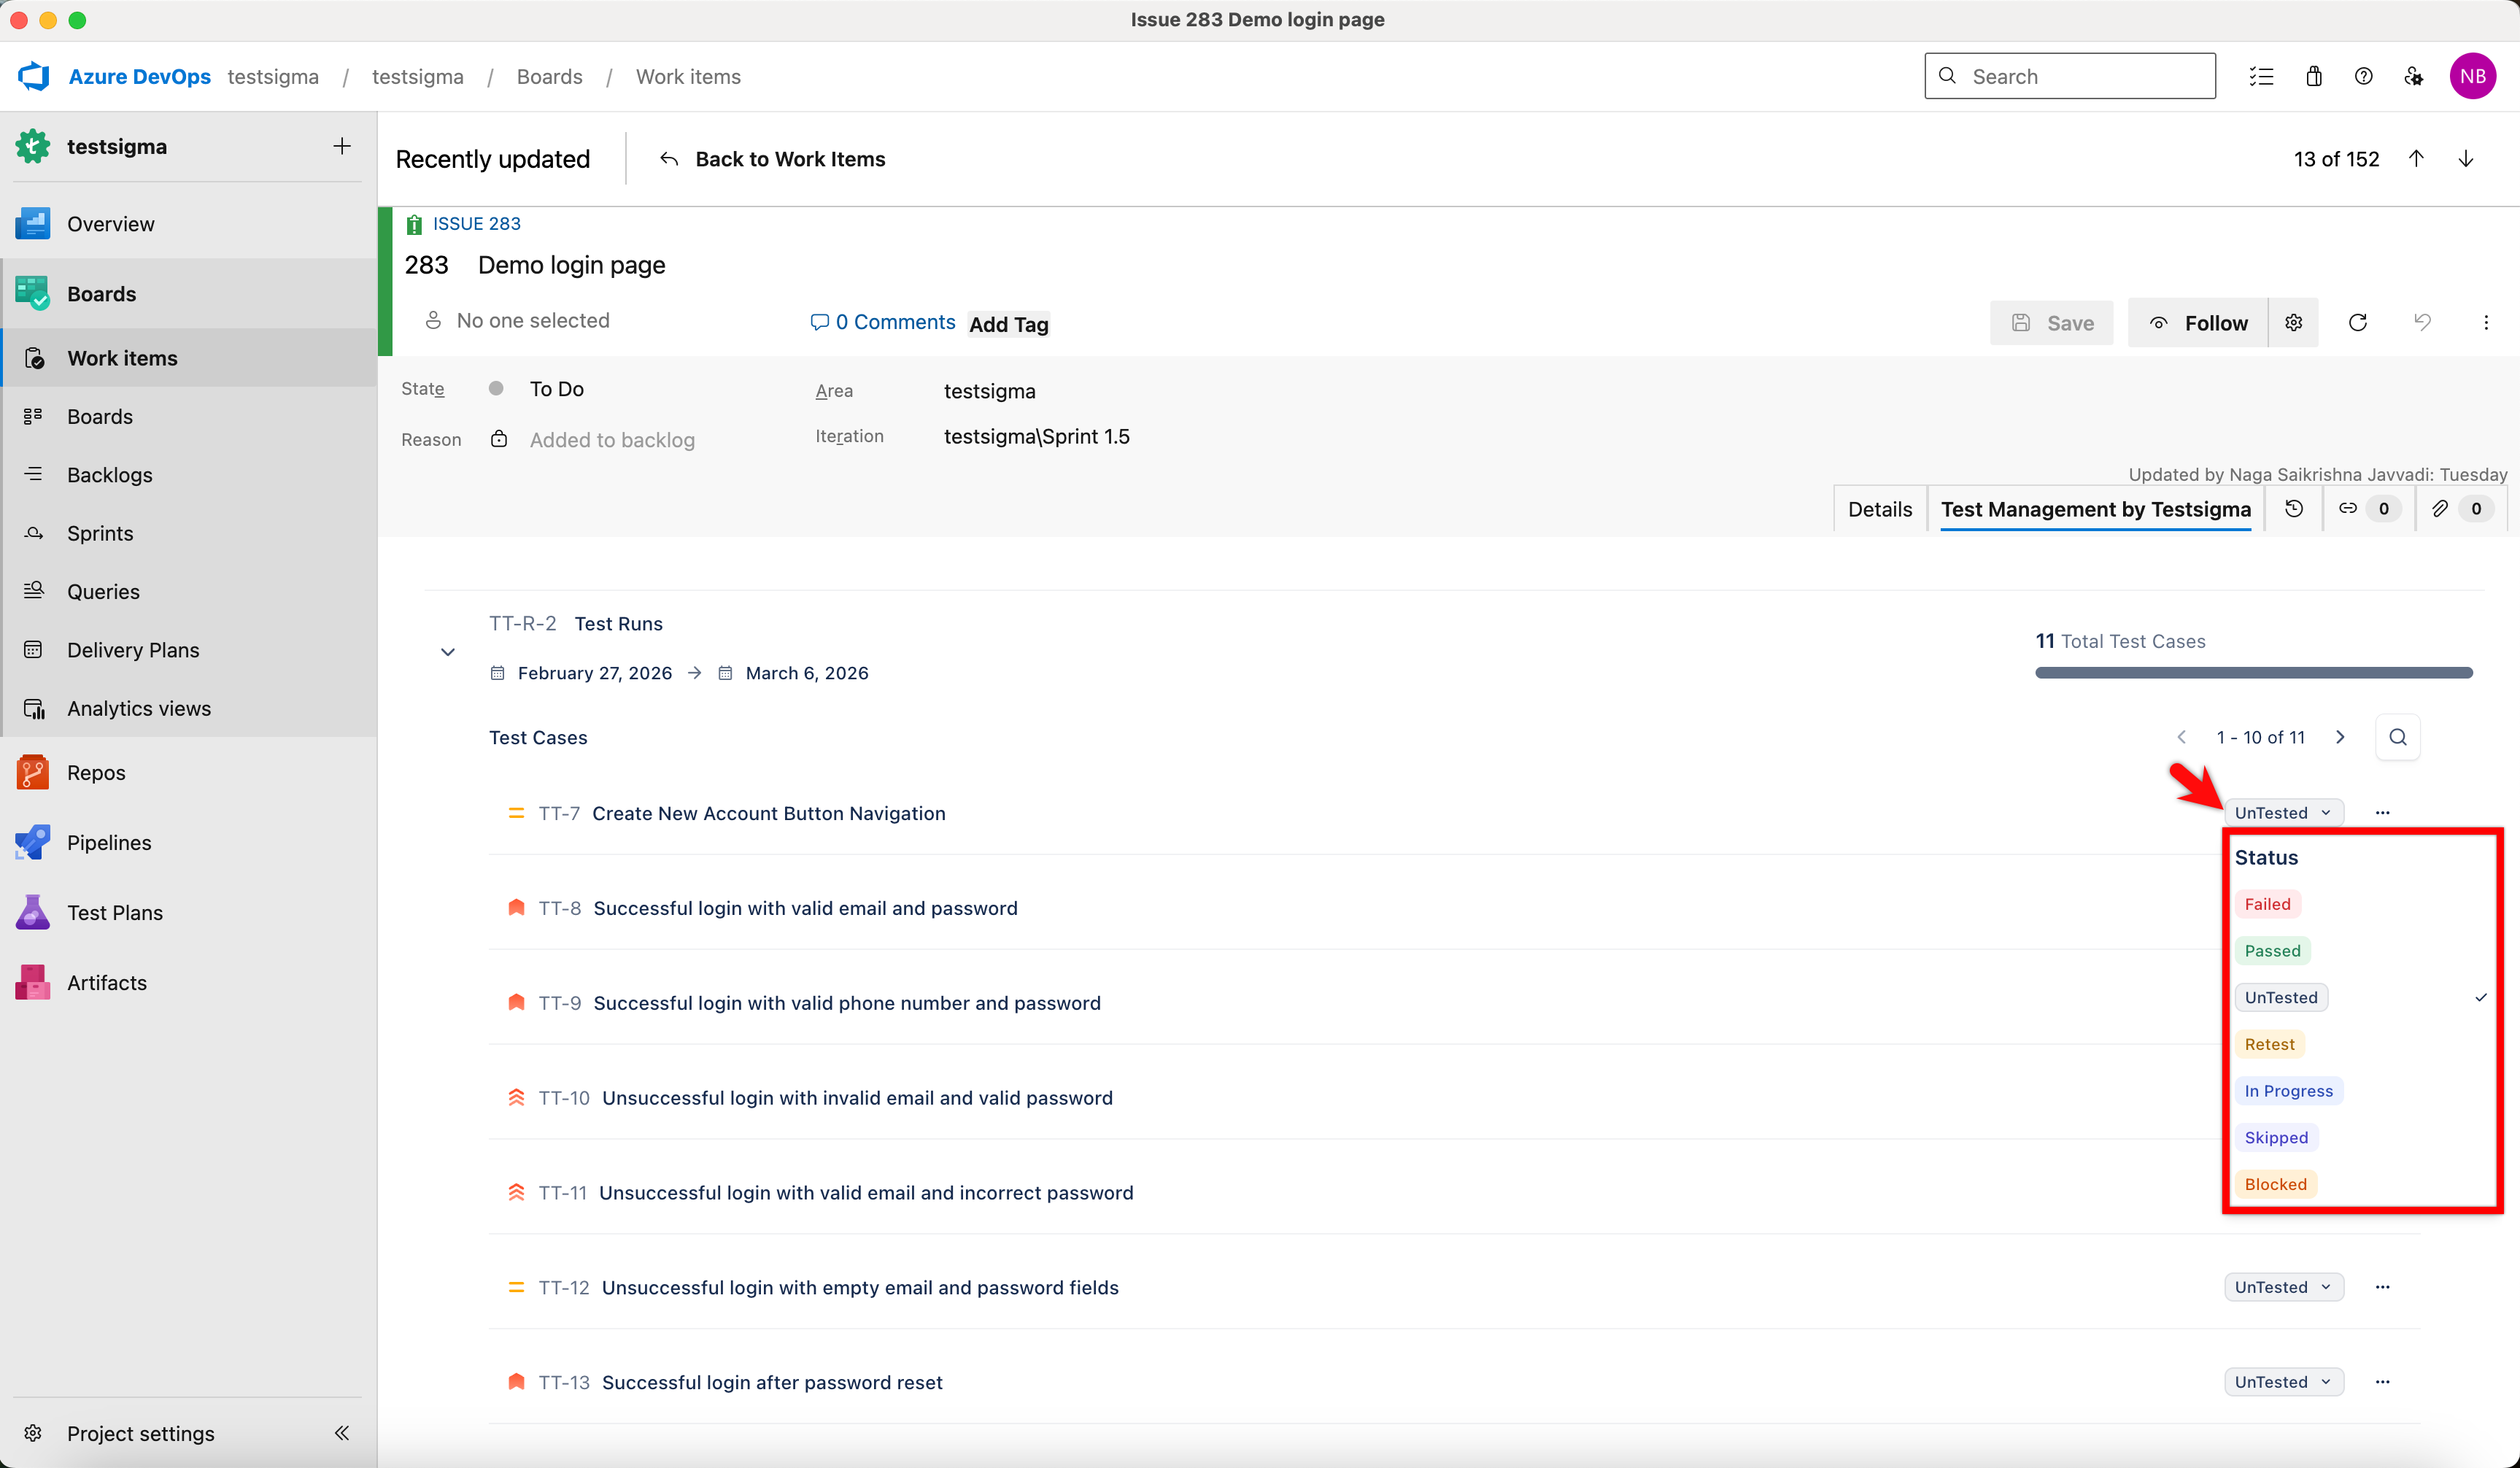Image resolution: width=2520 pixels, height=1468 pixels.
Task: Select Failed status option
Action: click(2268, 904)
